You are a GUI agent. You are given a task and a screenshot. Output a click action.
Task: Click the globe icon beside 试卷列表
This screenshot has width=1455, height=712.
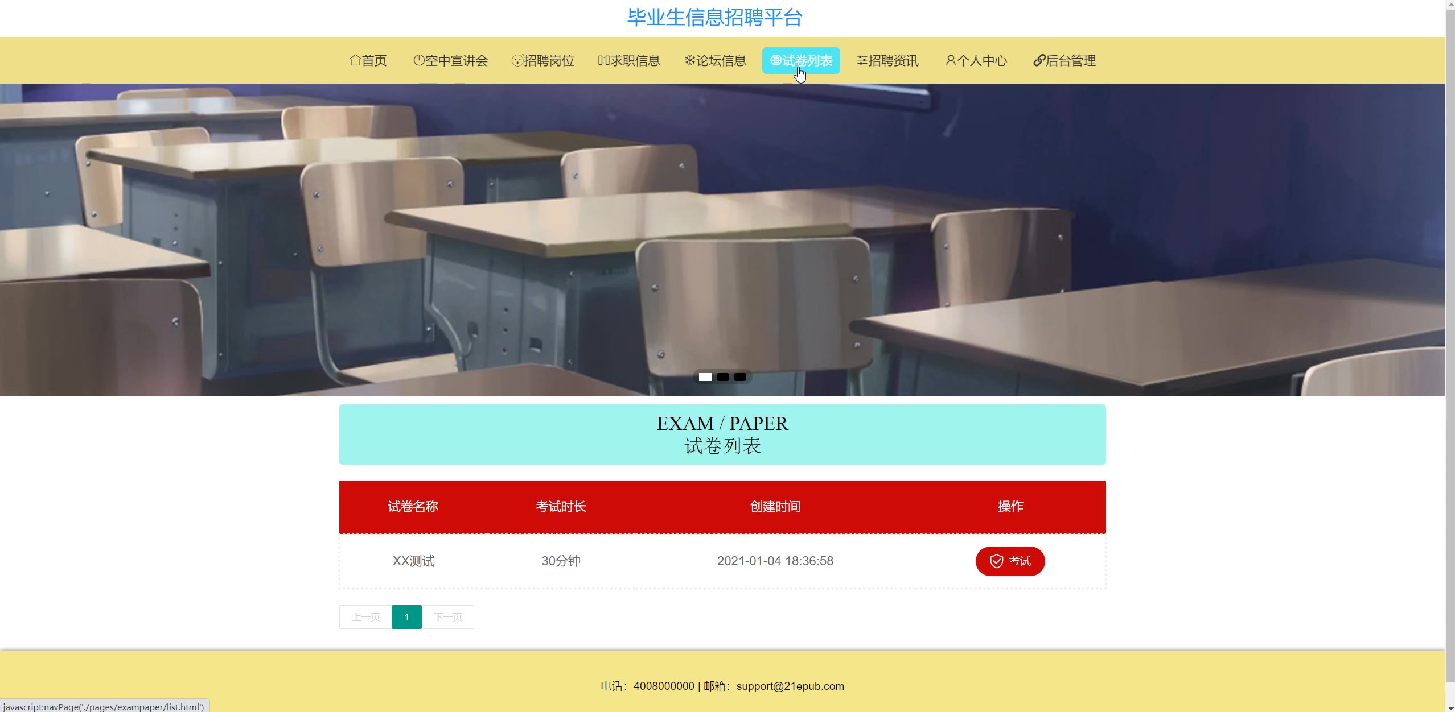(x=776, y=60)
